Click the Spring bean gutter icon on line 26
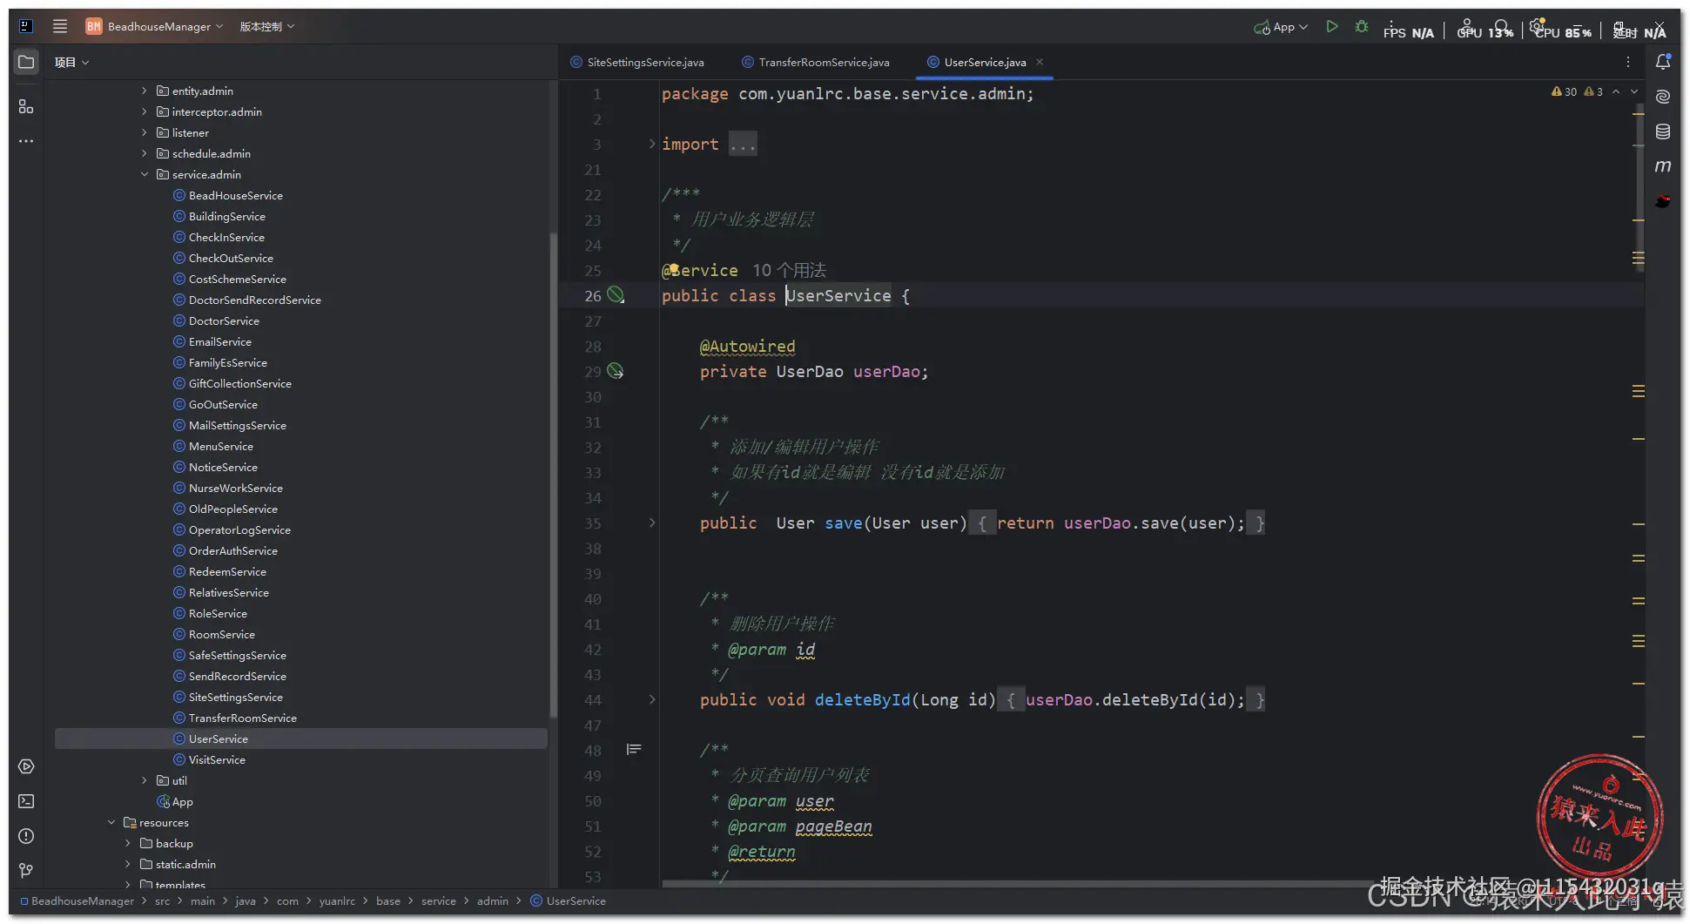This screenshot has width=1690, height=924. click(x=616, y=295)
